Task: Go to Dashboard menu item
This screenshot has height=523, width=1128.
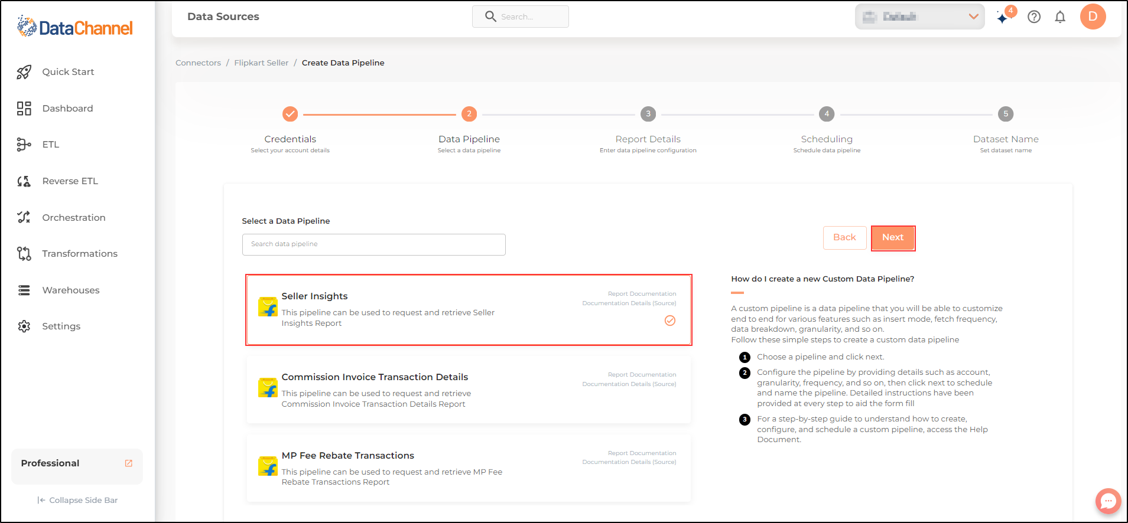Action: coord(67,109)
